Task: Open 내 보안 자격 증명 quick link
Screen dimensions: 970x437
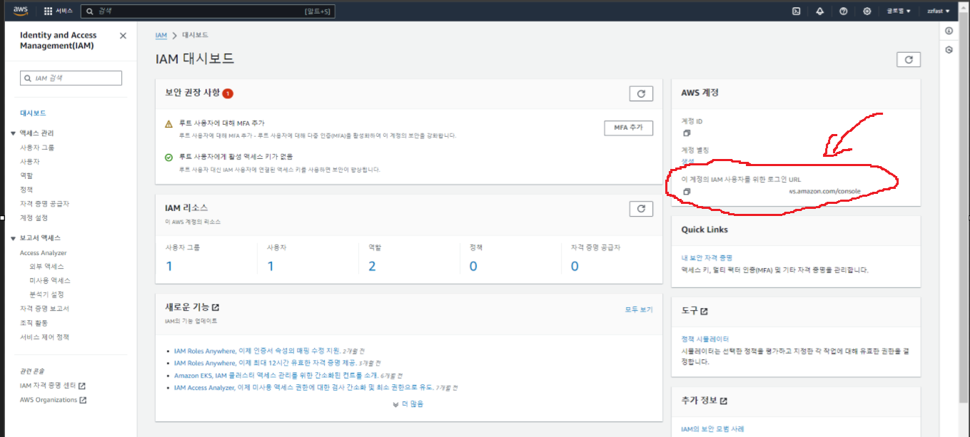Action: click(707, 257)
